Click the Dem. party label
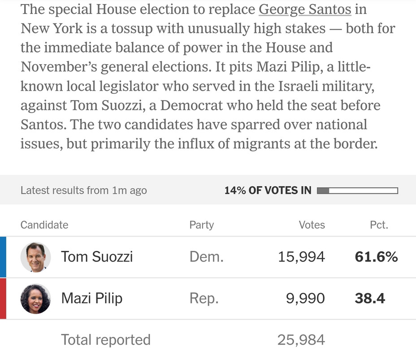416x359 pixels. (x=207, y=257)
